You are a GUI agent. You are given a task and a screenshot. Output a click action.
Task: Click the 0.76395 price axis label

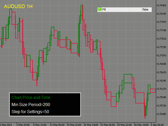click(x=162, y=81)
